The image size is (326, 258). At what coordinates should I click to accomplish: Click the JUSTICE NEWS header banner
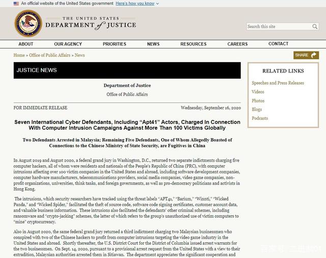(x=127, y=70)
